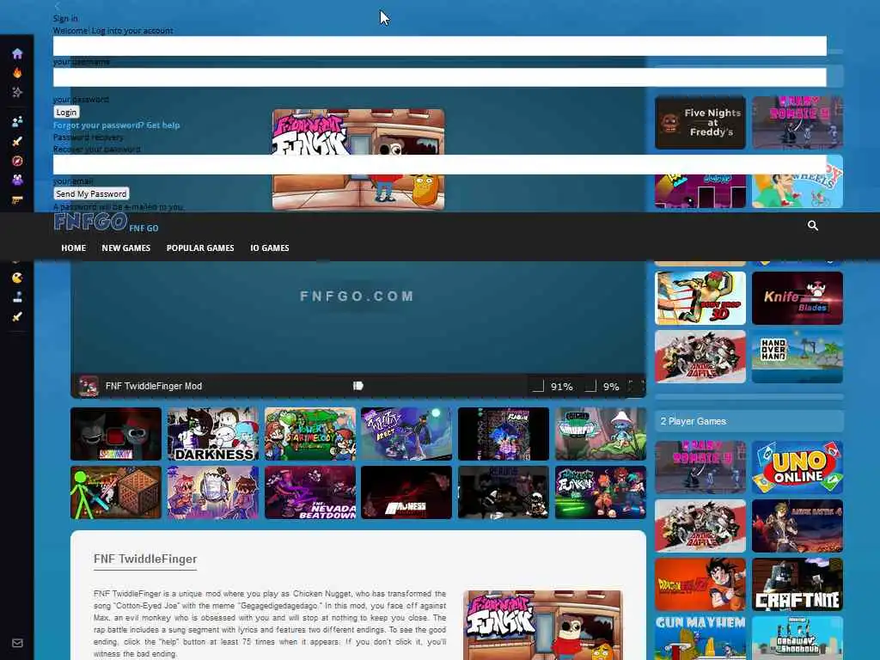This screenshot has width=880, height=660.
Task: Open the NEW GAMES menu item
Action: pyautogui.click(x=125, y=248)
